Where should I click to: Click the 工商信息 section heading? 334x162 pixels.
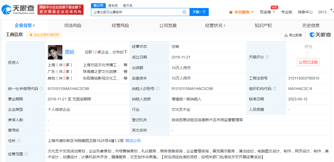coord(14,35)
